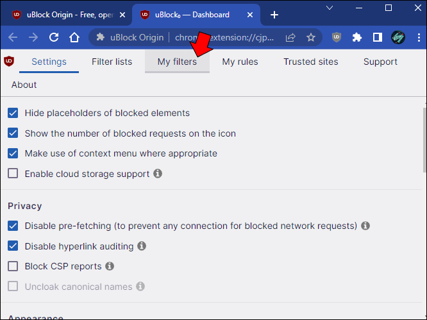Click the extension puzzle icon in address bar
The height and width of the screenshot is (320, 427).
(101, 37)
